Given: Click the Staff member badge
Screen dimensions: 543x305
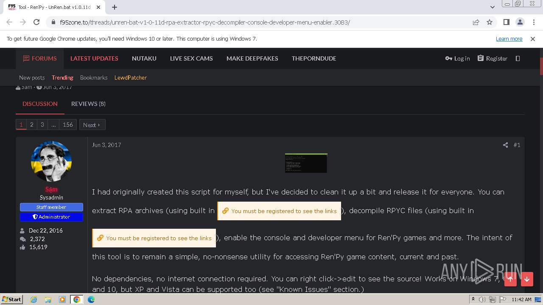Looking at the screenshot, I should point(51,207).
